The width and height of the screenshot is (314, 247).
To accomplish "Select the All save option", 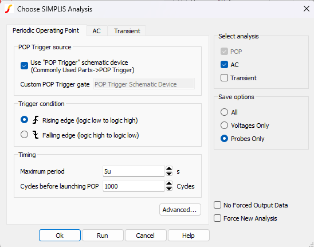I will pyautogui.click(x=224, y=112).
